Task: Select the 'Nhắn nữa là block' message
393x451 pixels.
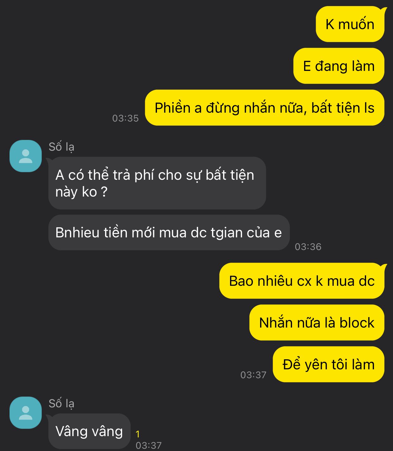Action: (317, 323)
